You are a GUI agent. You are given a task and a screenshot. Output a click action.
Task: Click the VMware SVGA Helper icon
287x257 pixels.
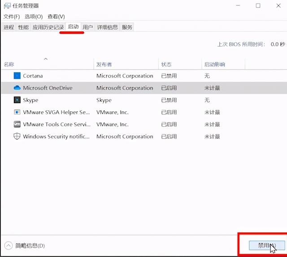click(x=17, y=112)
